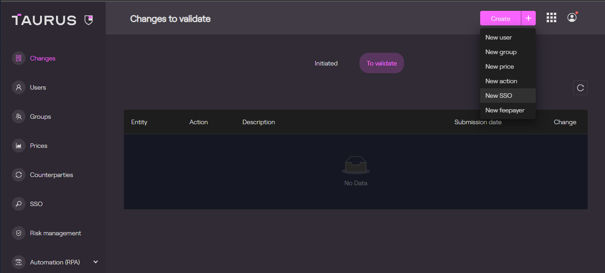Image resolution: width=605 pixels, height=273 pixels.
Task: Open the apps grid icon in top bar
Action: coord(551,17)
